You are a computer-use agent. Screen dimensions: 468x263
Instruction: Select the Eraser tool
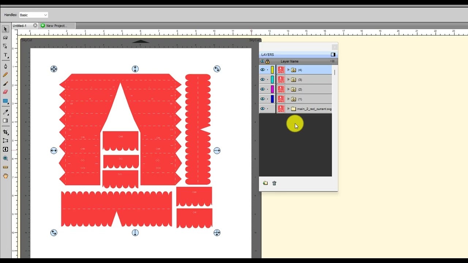5,92
